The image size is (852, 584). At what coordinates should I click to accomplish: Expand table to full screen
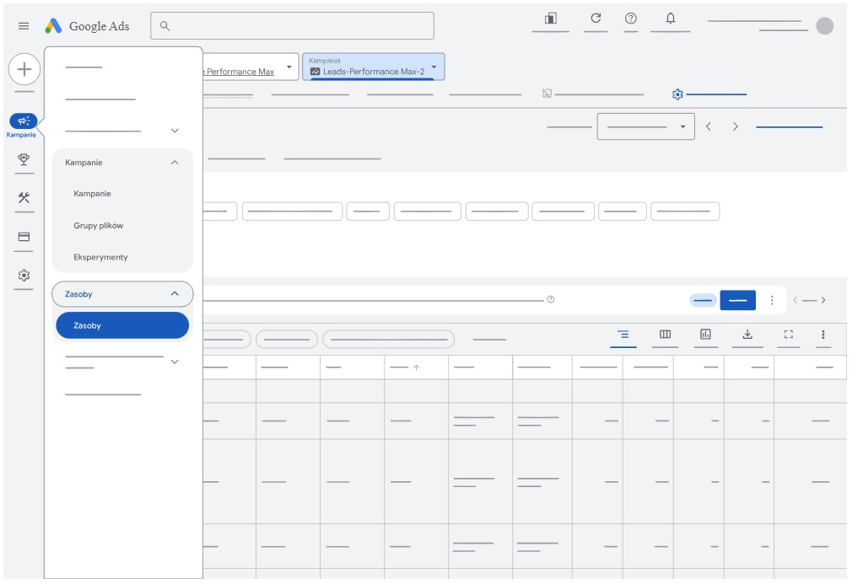(x=789, y=335)
